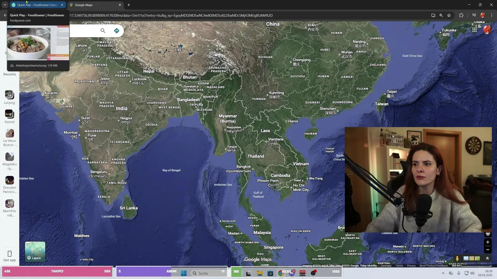Pick the Street View pegman icon
Screen dimensions: 497x279
tap(457, 258)
